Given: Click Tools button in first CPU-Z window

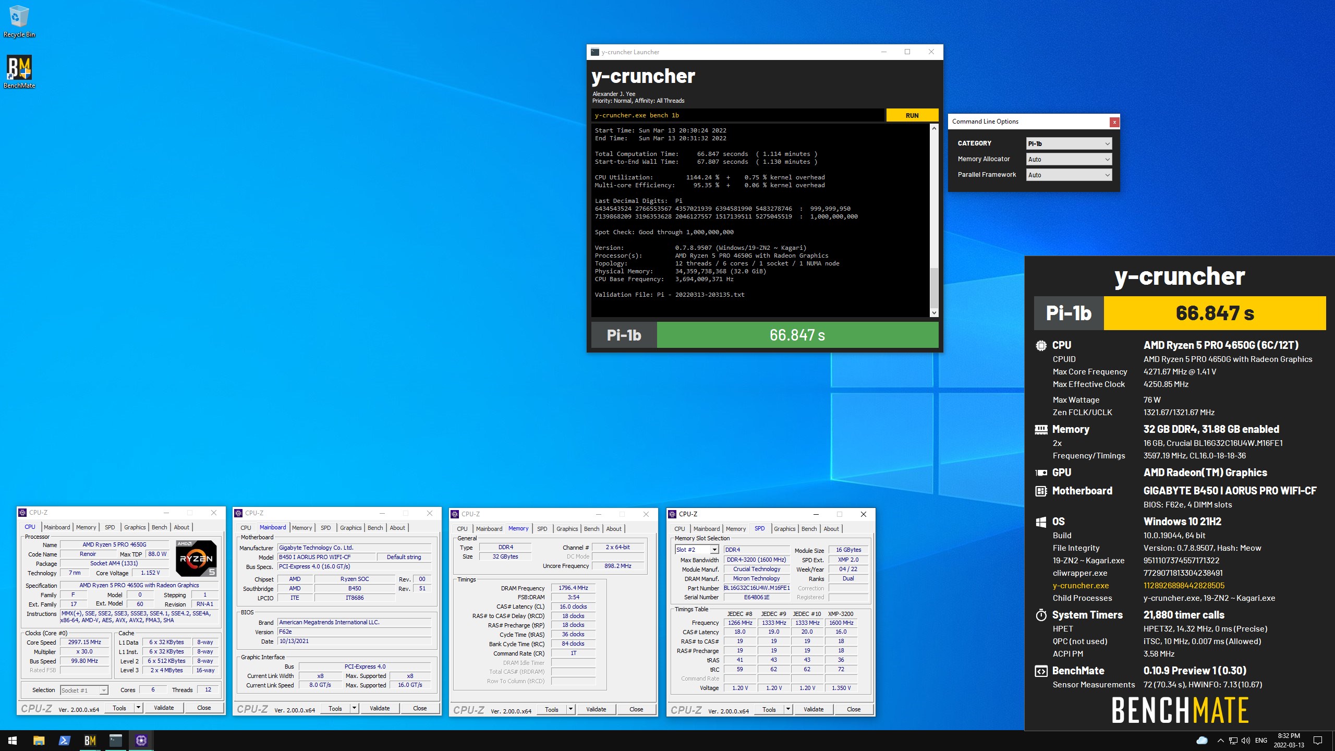Looking at the screenshot, I should coord(119,708).
